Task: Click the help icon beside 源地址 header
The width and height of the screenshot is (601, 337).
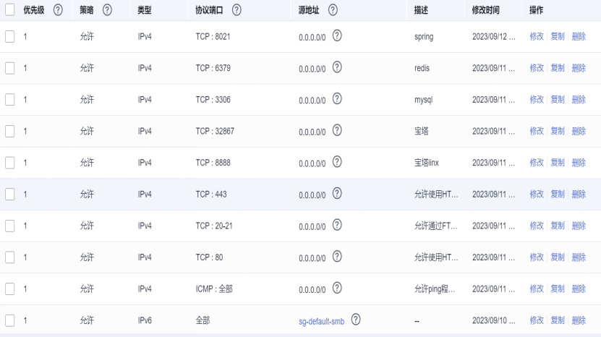Action: tap(333, 10)
